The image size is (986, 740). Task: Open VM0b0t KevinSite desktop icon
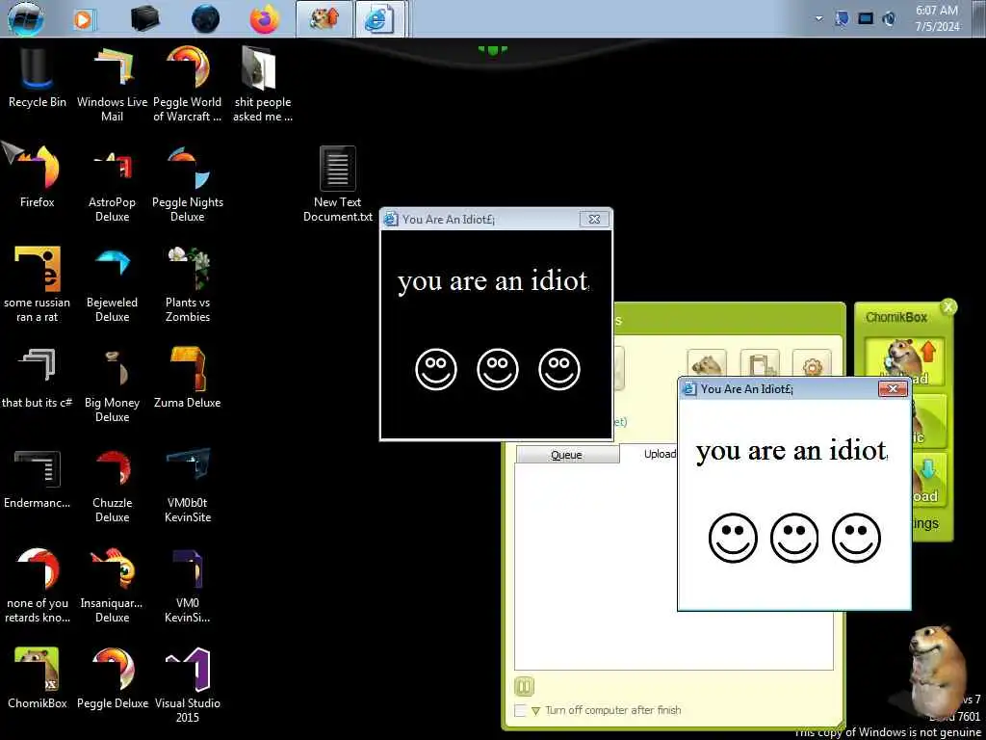tap(188, 486)
